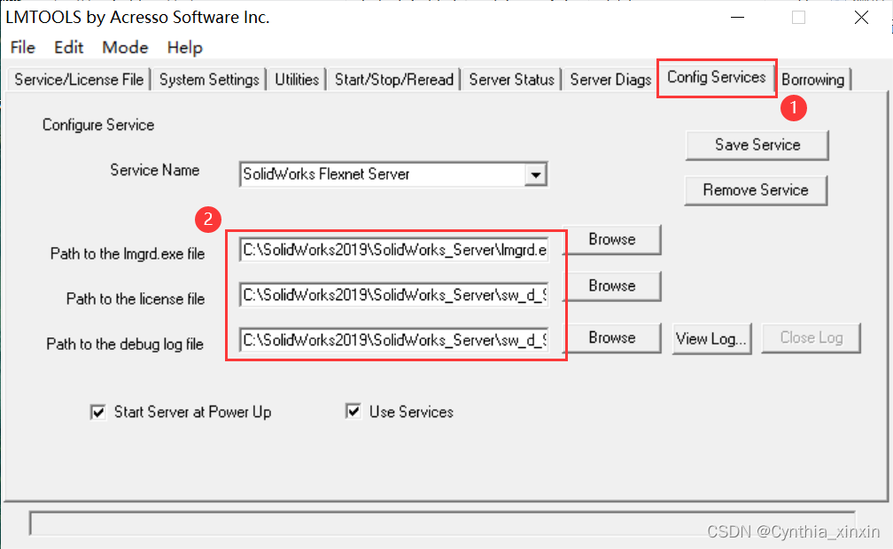This screenshot has height=549, width=893.
Task: Click the View Log button
Action: 711,339
